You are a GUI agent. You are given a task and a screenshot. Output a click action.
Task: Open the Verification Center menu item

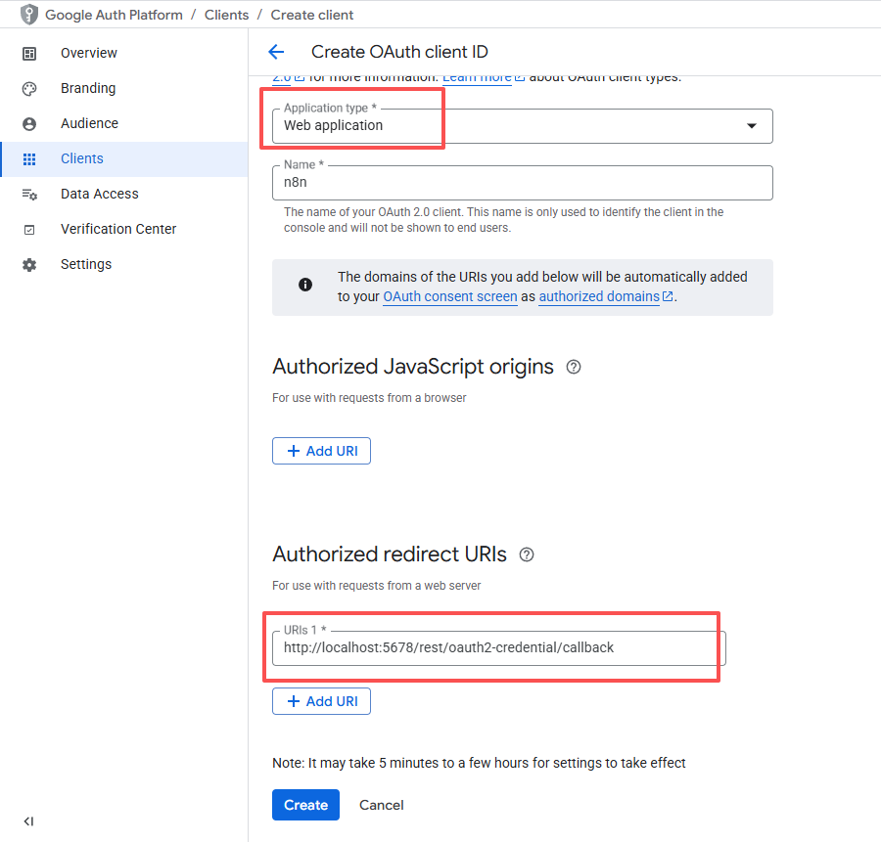point(118,230)
